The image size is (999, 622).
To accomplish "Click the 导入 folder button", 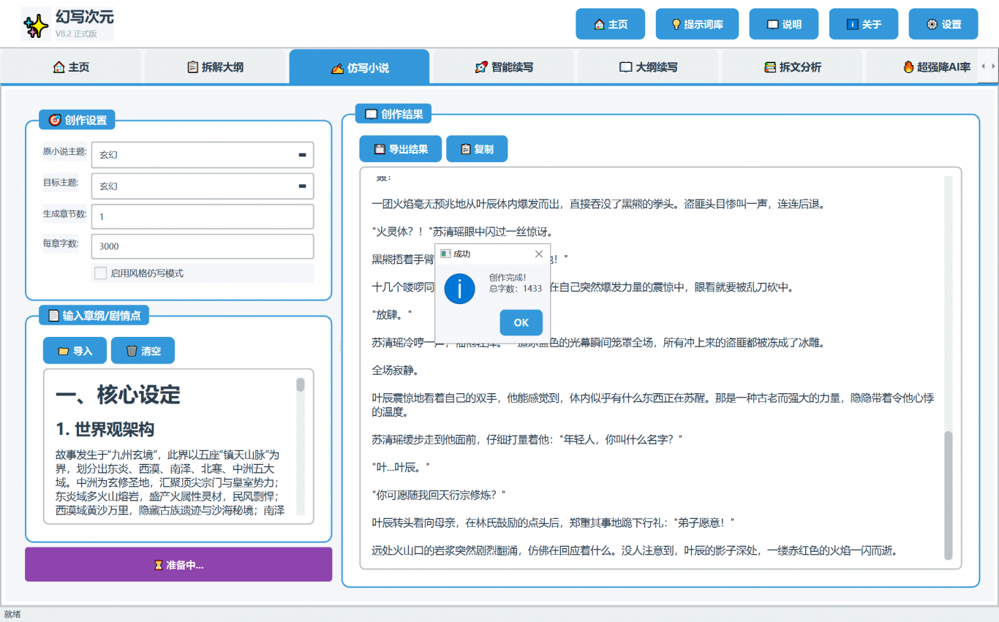I will point(75,351).
